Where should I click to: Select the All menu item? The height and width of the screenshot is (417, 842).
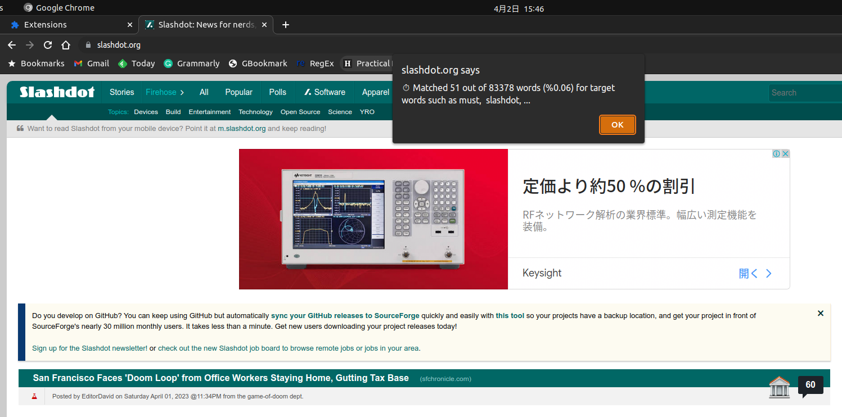tap(204, 92)
